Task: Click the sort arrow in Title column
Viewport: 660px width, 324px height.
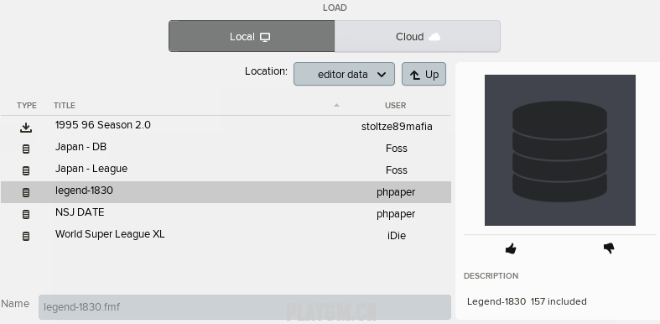Action: point(336,105)
